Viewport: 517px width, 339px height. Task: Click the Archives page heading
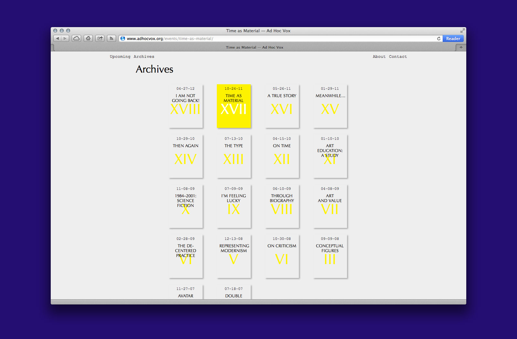[x=154, y=69]
